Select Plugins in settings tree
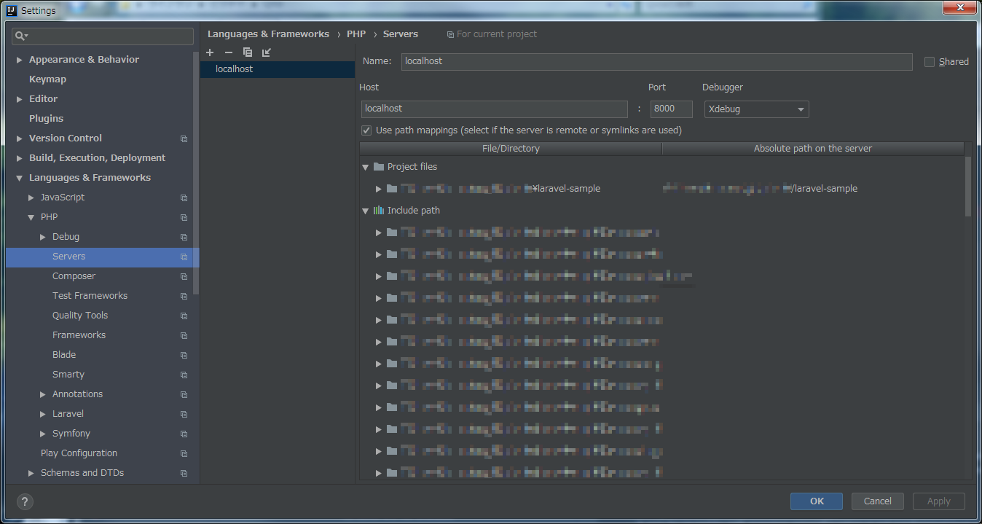 [x=46, y=119]
